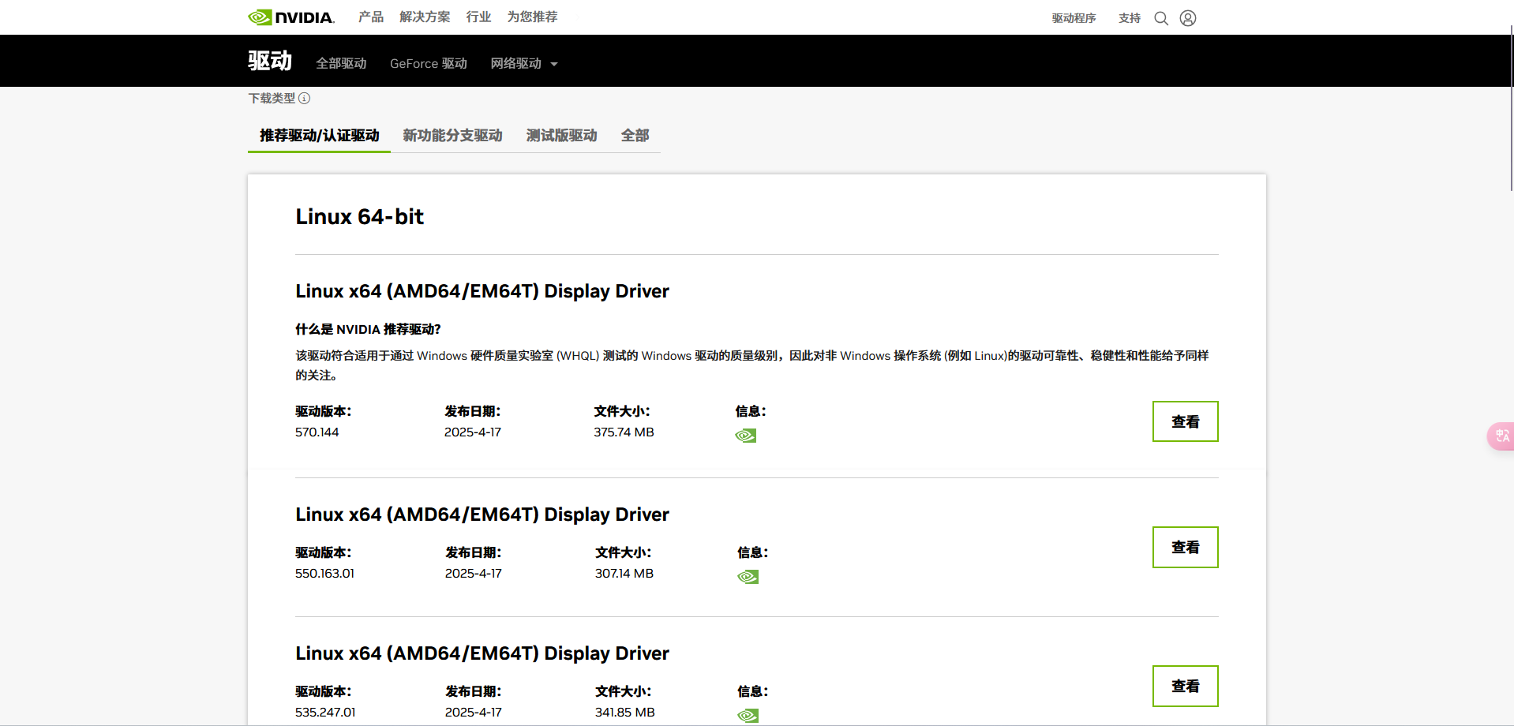Click the page vertical scrollbar
The width and height of the screenshot is (1514, 726).
click(x=1511, y=107)
